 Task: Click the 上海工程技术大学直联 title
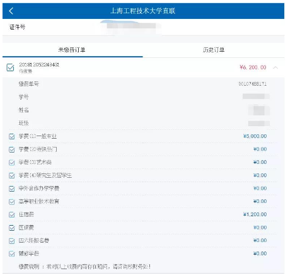(143, 11)
